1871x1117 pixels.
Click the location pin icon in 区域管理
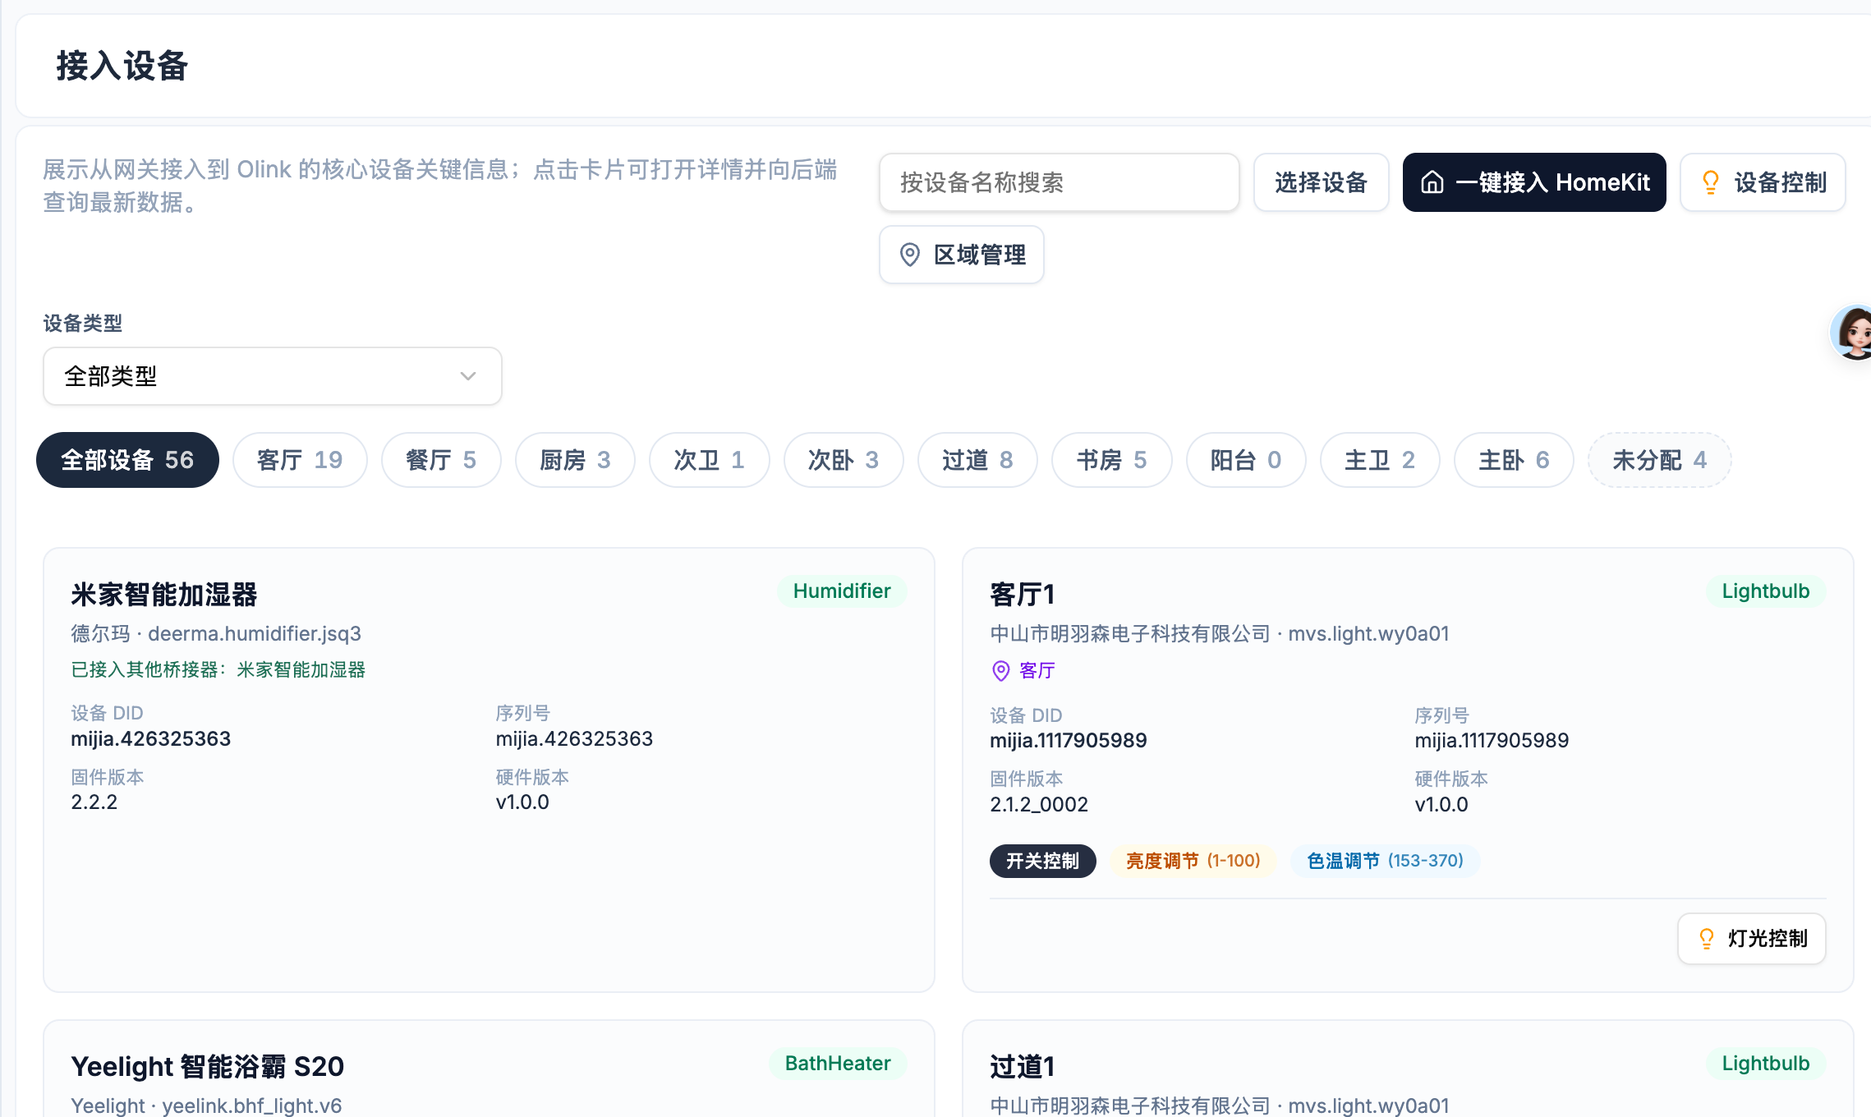[910, 255]
